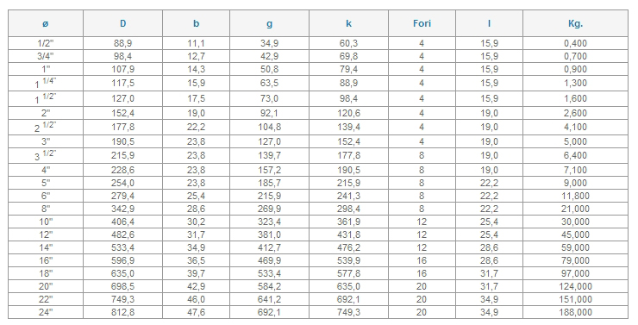
Task: Select the D column header
Action: pos(123,23)
